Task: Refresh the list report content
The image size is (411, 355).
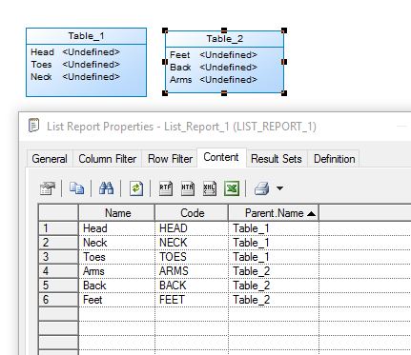Action: 136,188
